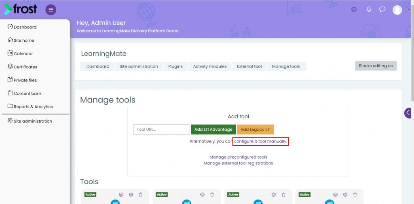The height and width of the screenshot is (204, 414).
Task: Click the Blocks editing on button
Action: (376, 66)
